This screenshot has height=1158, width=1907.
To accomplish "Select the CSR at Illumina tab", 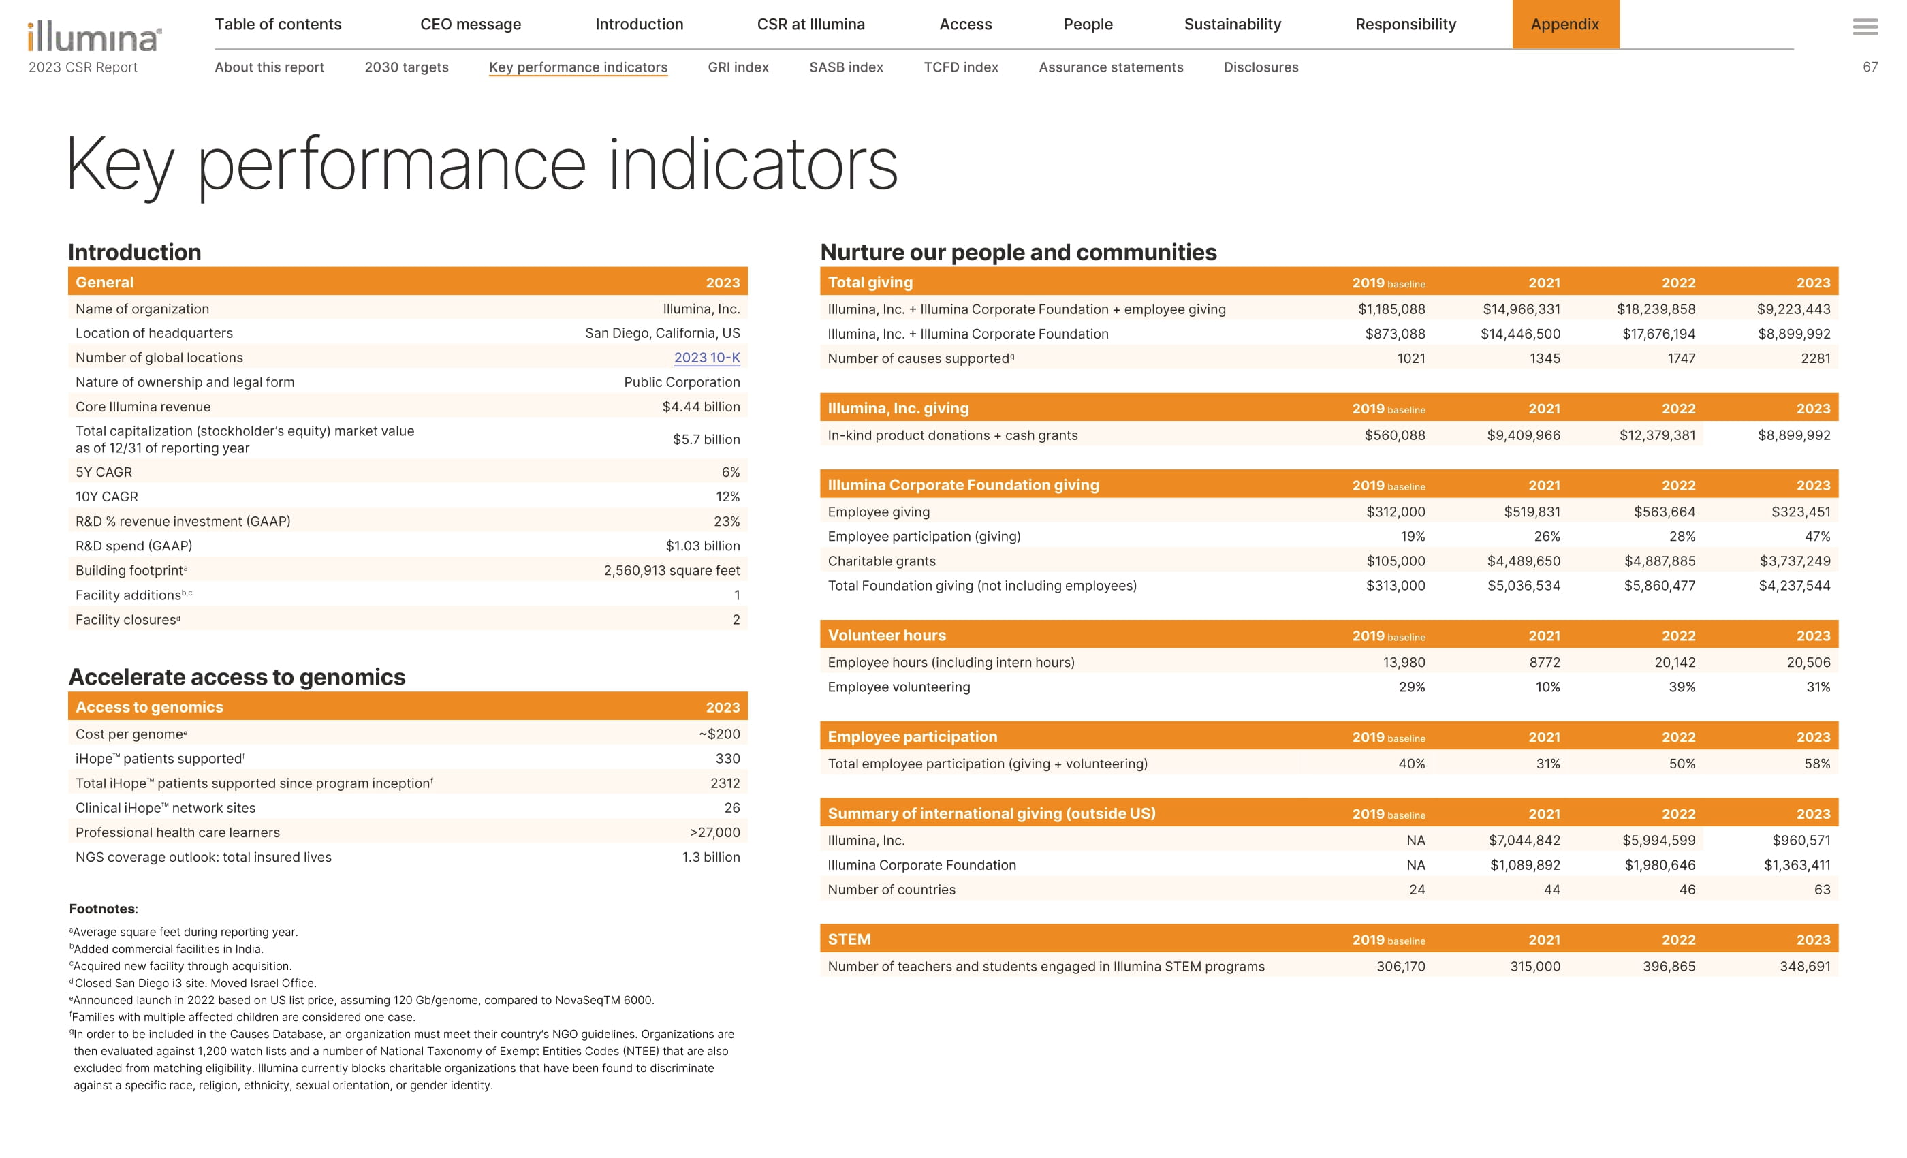I will [810, 25].
